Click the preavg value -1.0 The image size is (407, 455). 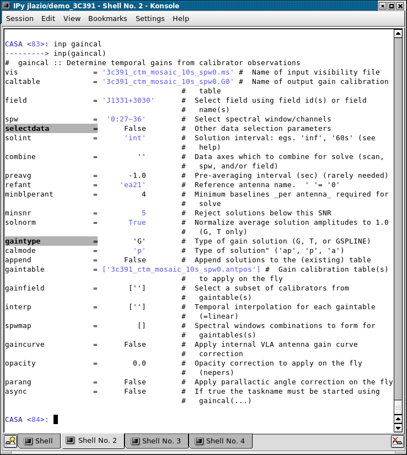137,176
